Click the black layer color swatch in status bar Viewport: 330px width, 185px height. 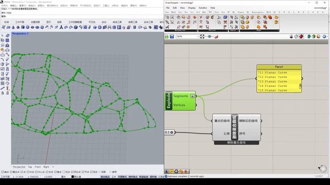73,177
